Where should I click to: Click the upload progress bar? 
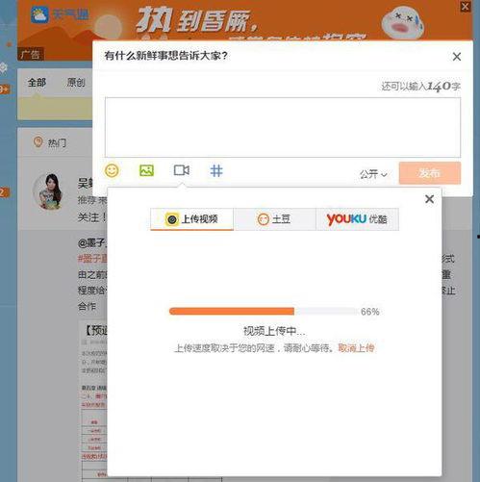(264, 311)
